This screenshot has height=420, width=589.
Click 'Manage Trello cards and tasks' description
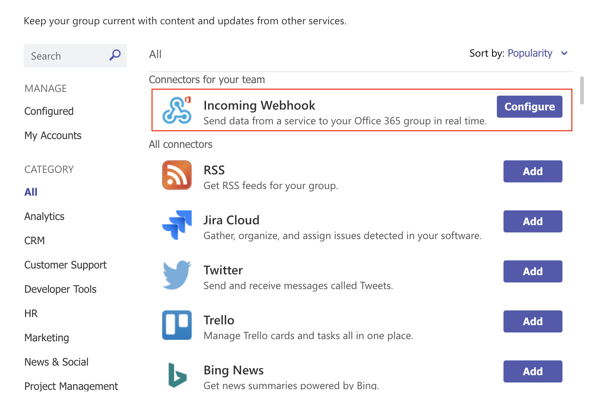pyautogui.click(x=309, y=336)
